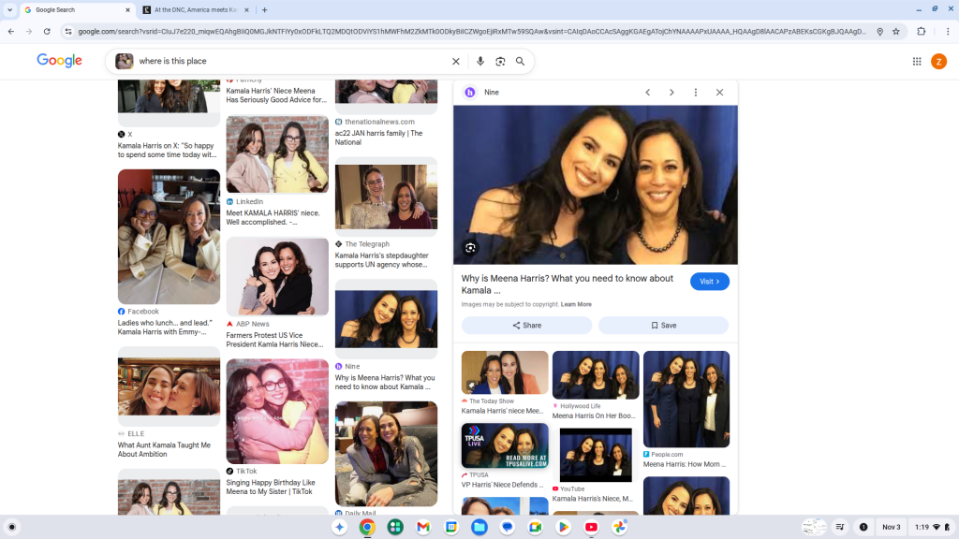Open a new browser tab
Screen dimensions: 959x539
click(x=265, y=9)
